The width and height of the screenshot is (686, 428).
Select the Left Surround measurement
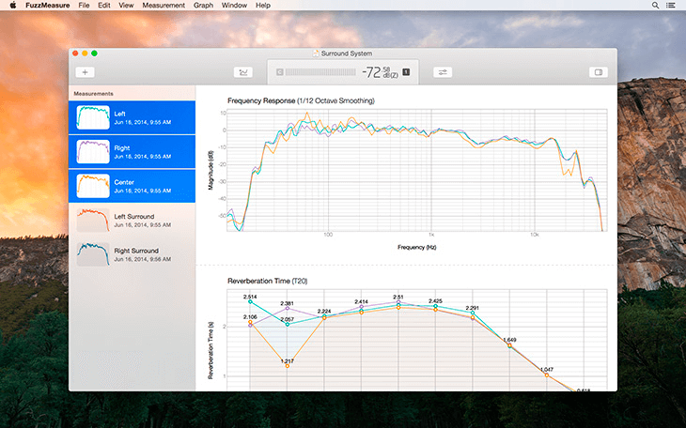[x=132, y=221]
